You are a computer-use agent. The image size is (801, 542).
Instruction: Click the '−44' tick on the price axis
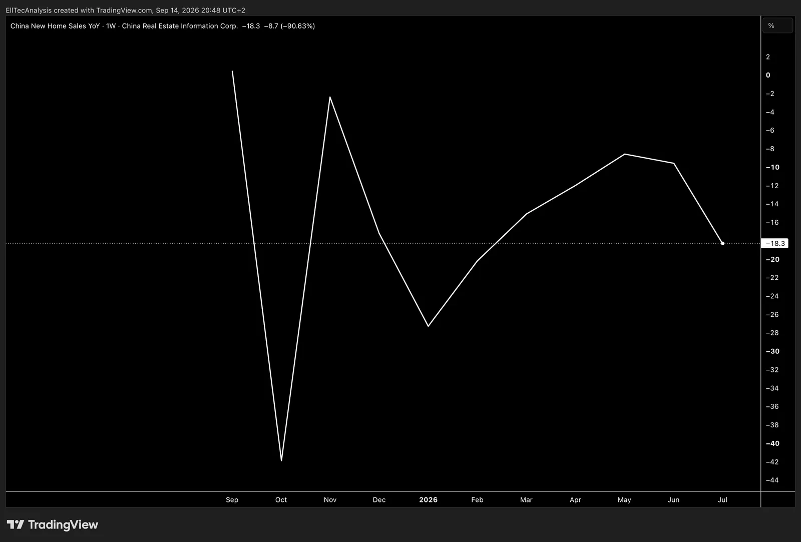772,480
